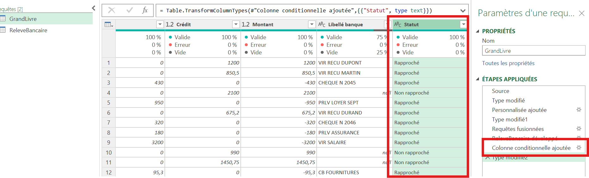This screenshot has height=178, width=589.
Task: Open the filter dropdown left of Crédit column
Action: pos(160,24)
